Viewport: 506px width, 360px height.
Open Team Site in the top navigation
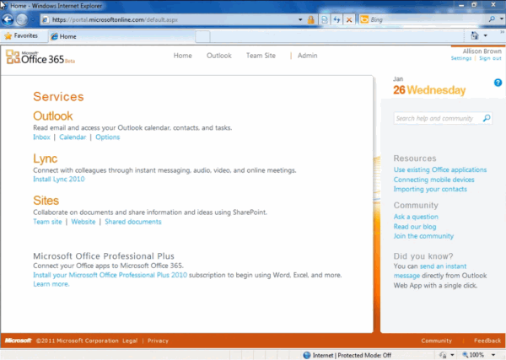pos(261,56)
